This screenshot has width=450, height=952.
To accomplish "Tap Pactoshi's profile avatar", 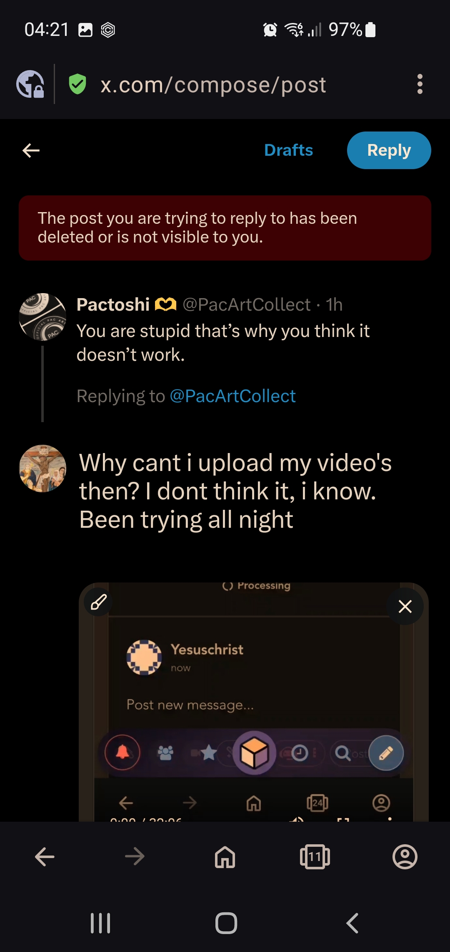I will point(42,316).
